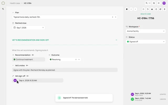Clear the Recheck due date
This screenshot has height=105, width=168.
(x=43, y=28)
